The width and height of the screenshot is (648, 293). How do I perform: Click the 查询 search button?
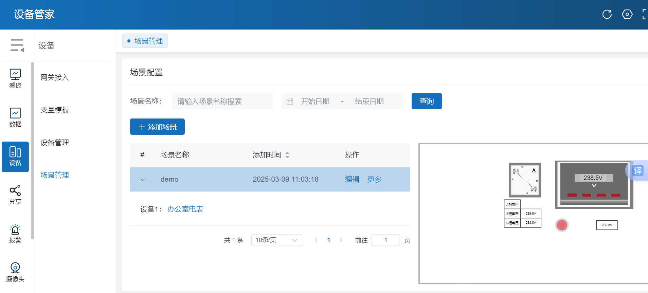[x=426, y=101]
